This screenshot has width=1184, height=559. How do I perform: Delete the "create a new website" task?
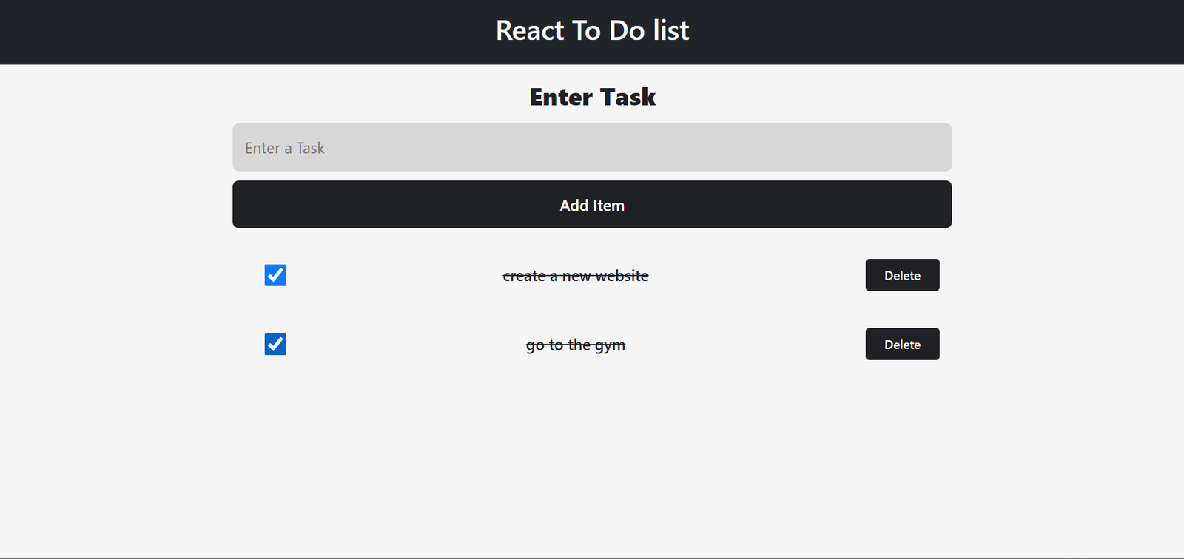click(902, 275)
